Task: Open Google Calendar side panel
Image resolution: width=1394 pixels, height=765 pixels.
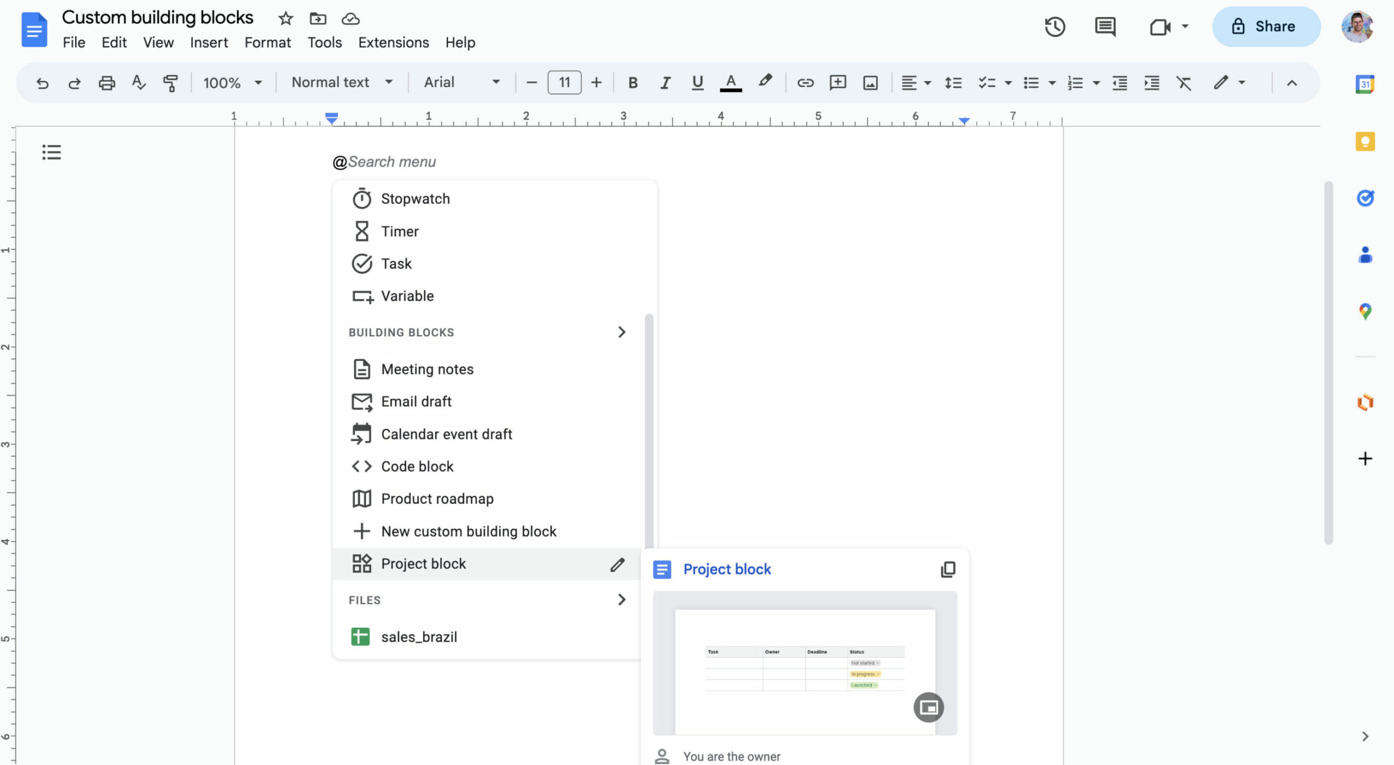Action: (x=1365, y=84)
